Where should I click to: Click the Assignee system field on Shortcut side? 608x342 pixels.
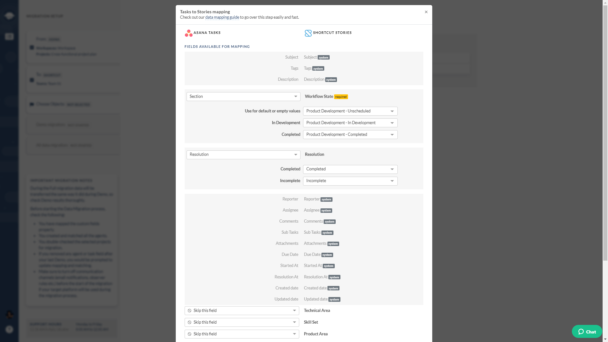[x=318, y=210]
